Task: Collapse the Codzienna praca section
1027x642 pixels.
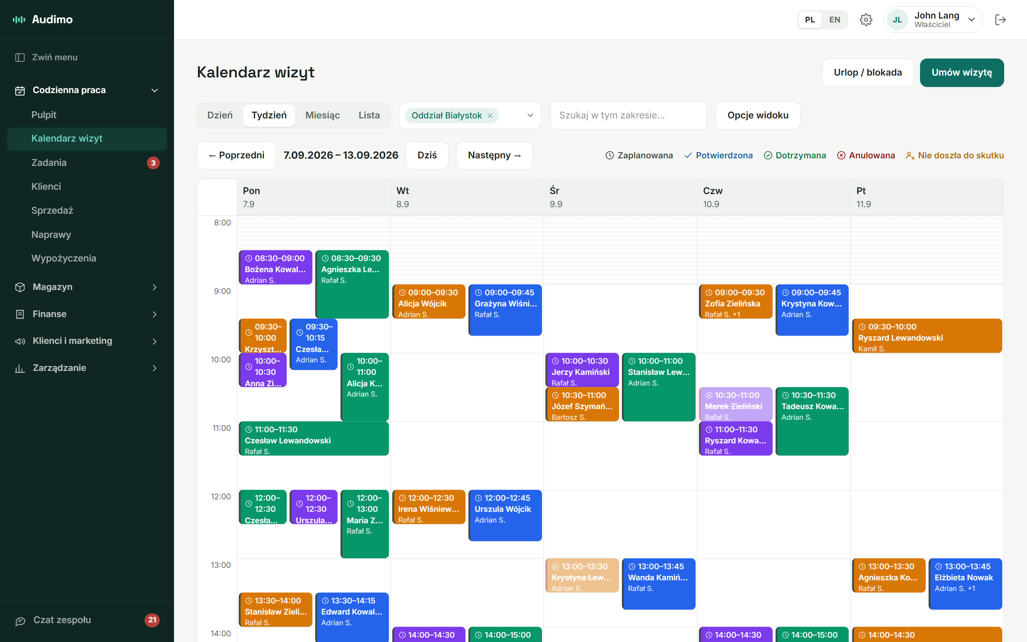Action: pyautogui.click(x=154, y=91)
